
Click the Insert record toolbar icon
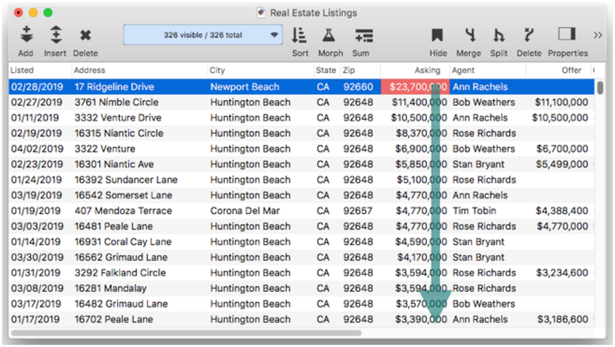coord(56,36)
